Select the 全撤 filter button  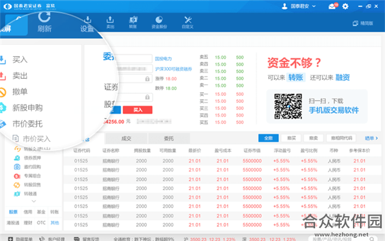point(268,138)
